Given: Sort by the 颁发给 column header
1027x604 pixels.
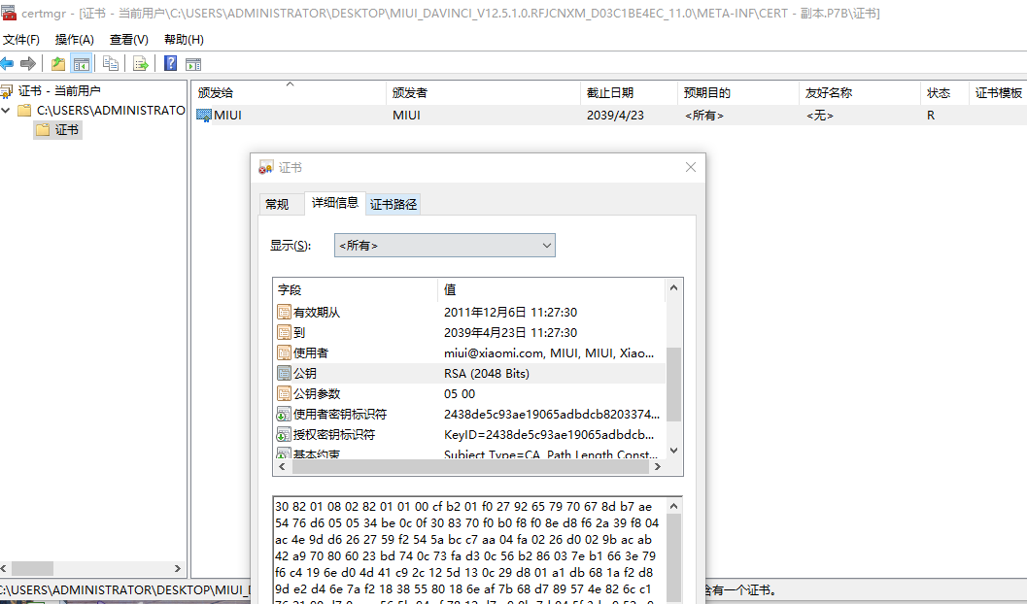Looking at the screenshot, I should click(289, 93).
